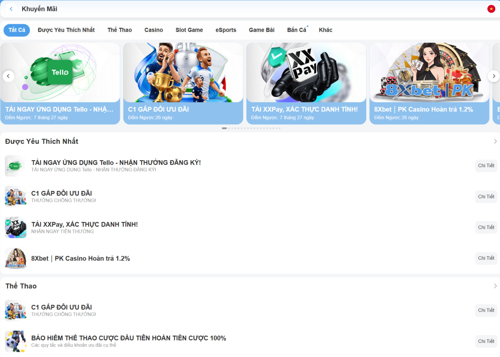Open Chi Tiết for C1 promo in favorites
This screenshot has height=357, width=500.
pos(486,196)
